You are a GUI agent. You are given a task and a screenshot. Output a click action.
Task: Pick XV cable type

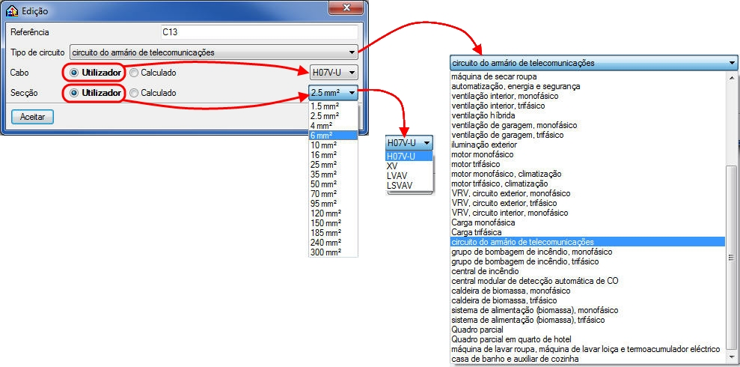409,166
